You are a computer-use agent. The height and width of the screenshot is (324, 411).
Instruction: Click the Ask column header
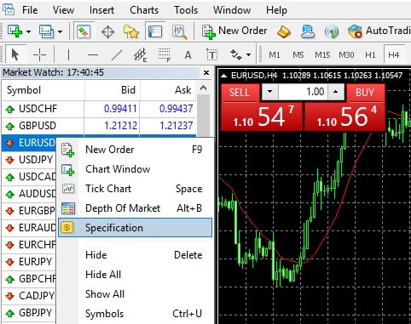pos(168,90)
